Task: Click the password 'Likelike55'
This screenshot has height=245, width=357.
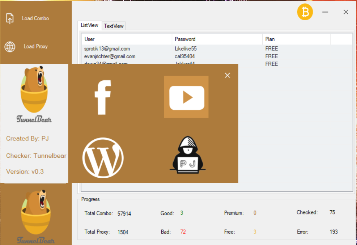Action: click(186, 49)
